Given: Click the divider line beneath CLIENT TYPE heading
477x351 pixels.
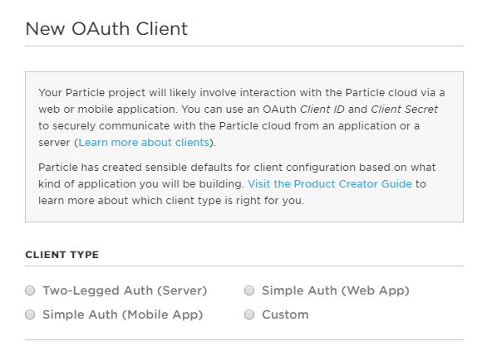Looking at the screenshot, I should pos(244,266).
